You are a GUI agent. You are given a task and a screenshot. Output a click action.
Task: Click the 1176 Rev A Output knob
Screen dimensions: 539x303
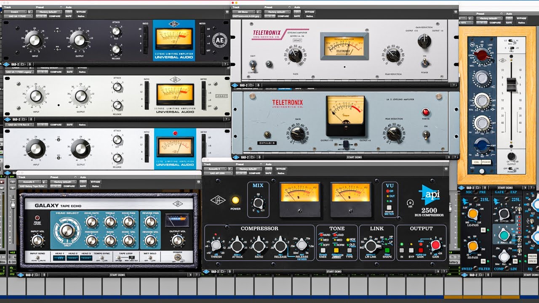80,149
